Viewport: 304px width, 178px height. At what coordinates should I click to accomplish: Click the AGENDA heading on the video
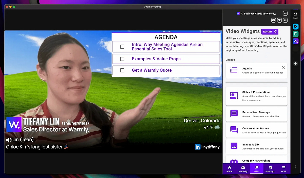click(x=166, y=37)
